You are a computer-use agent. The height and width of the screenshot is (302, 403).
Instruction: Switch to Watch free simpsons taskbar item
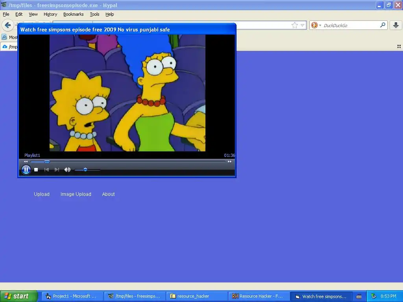pyautogui.click(x=321, y=296)
